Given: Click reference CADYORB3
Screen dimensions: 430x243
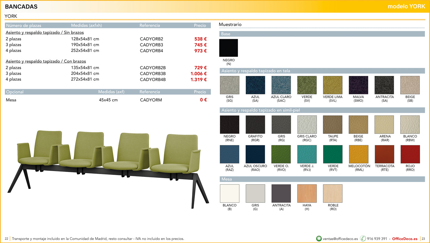Looking at the screenshot, I should pos(151,45).
